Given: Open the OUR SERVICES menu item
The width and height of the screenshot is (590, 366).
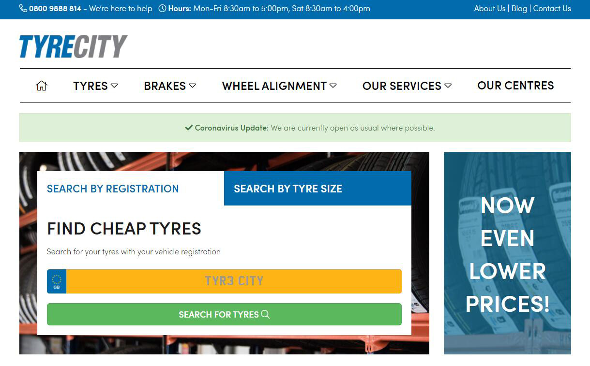Looking at the screenshot, I should pos(402,86).
